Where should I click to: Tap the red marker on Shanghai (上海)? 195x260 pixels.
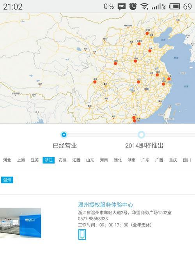pyautogui.click(x=169, y=79)
